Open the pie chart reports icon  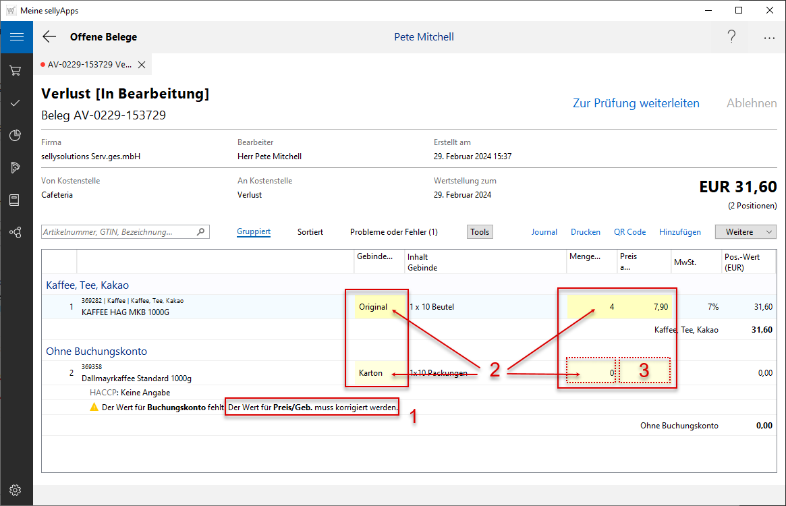click(x=15, y=136)
